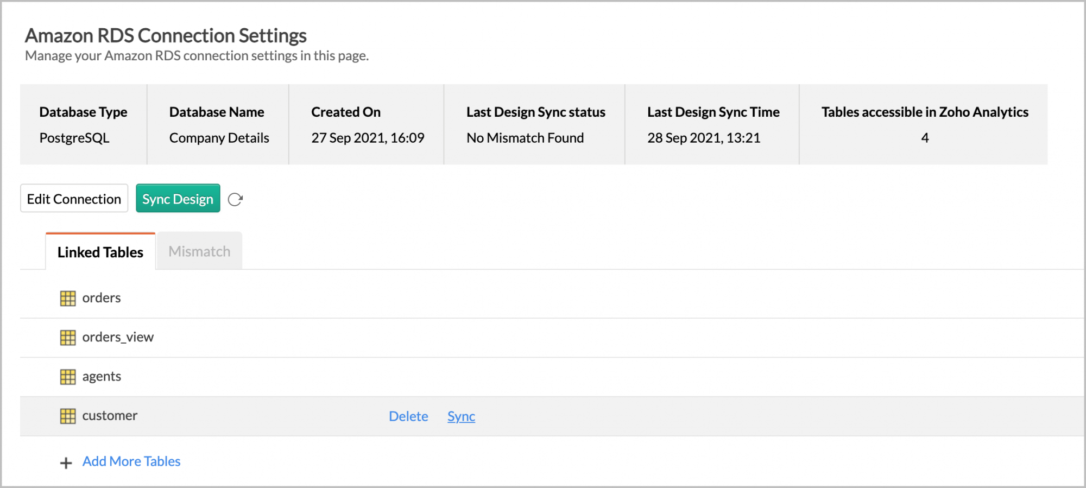Select the orders_view table row
This screenshot has height=488, width=1086.
[552, 338]
